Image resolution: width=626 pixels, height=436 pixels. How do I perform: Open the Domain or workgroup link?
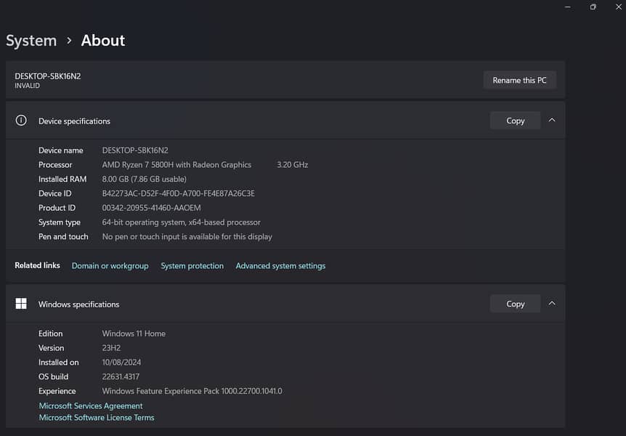[110, 266]
